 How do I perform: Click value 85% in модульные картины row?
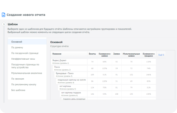[148, 81]
